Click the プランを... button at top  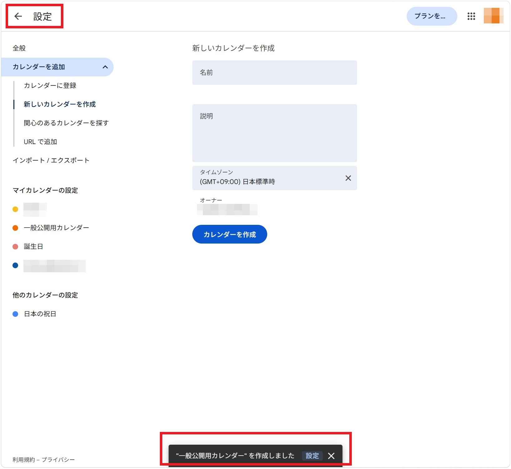[x=431, y=16]
